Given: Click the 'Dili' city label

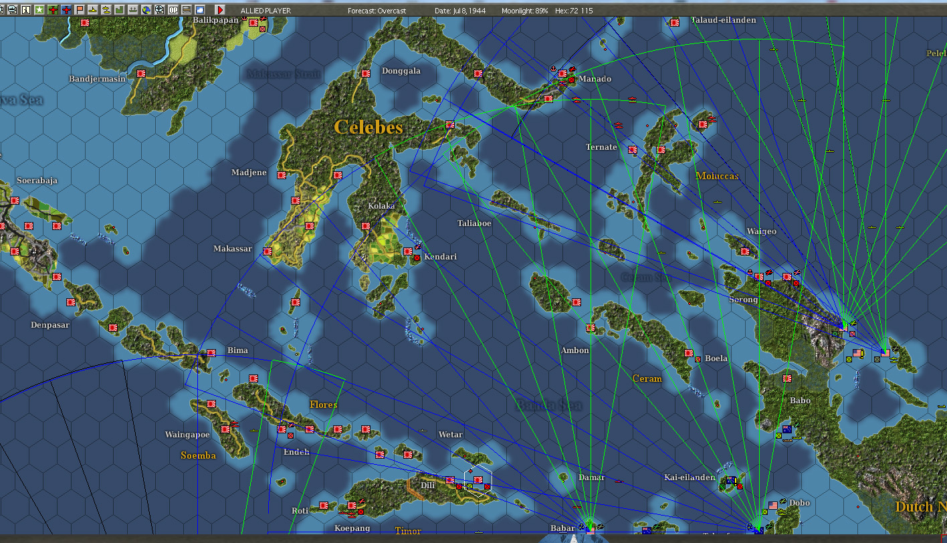Looking at the screenshot, I should 428,485.
